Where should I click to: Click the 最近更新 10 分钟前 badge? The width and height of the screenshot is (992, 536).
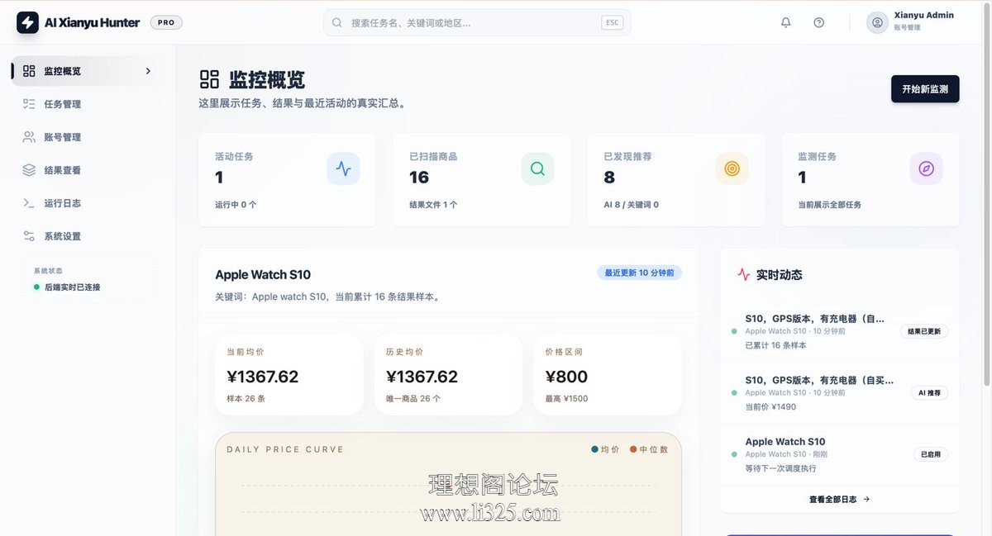640,273
